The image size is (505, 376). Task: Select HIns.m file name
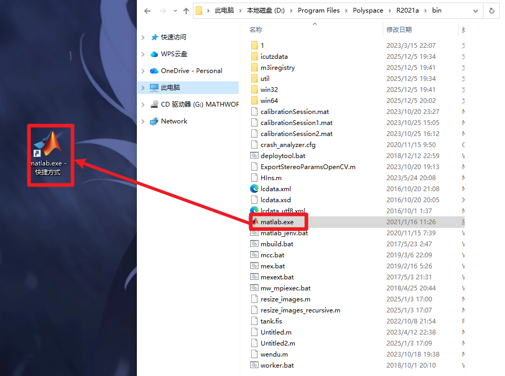(271, 177)
